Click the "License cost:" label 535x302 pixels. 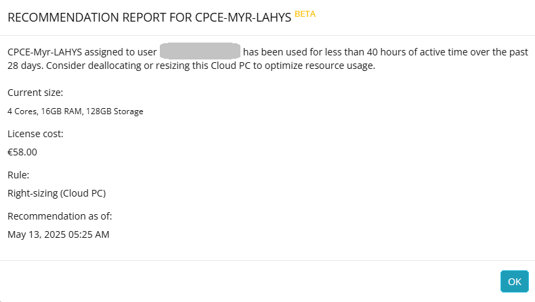35,134
